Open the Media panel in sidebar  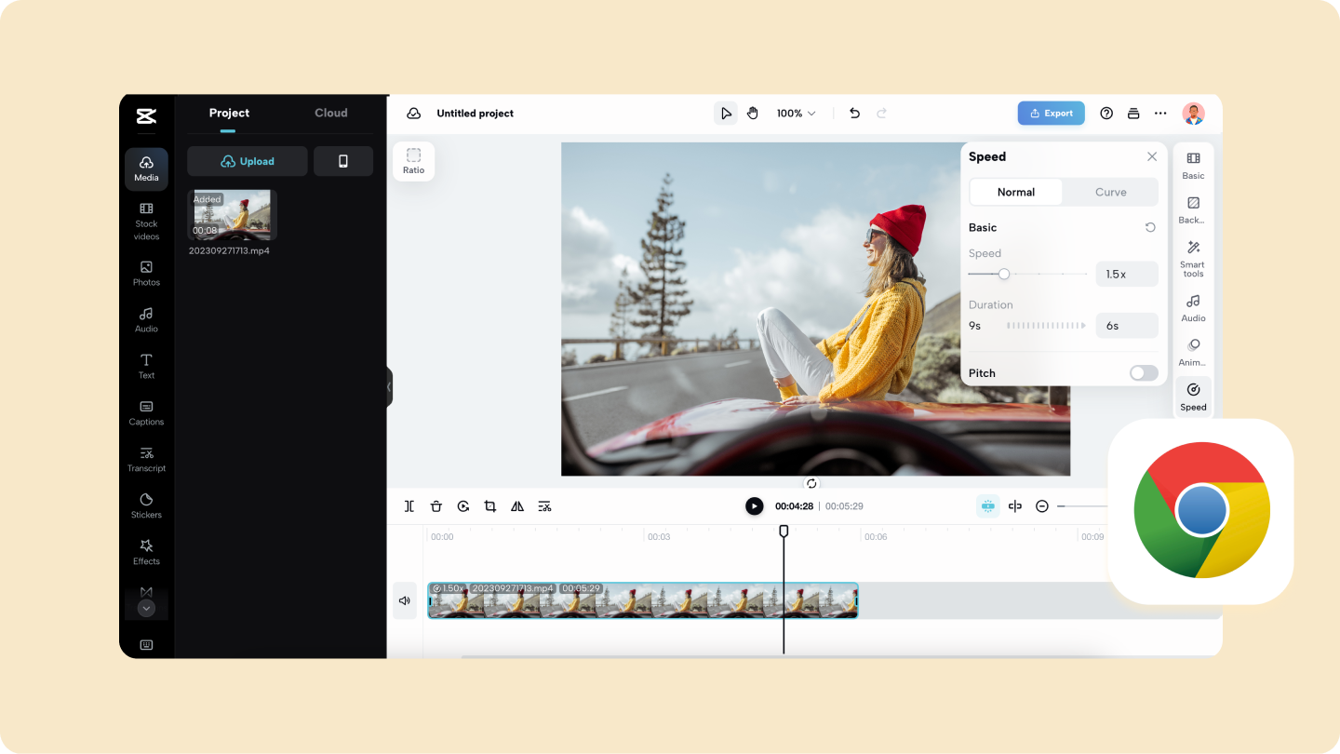[x=146, y=168]
